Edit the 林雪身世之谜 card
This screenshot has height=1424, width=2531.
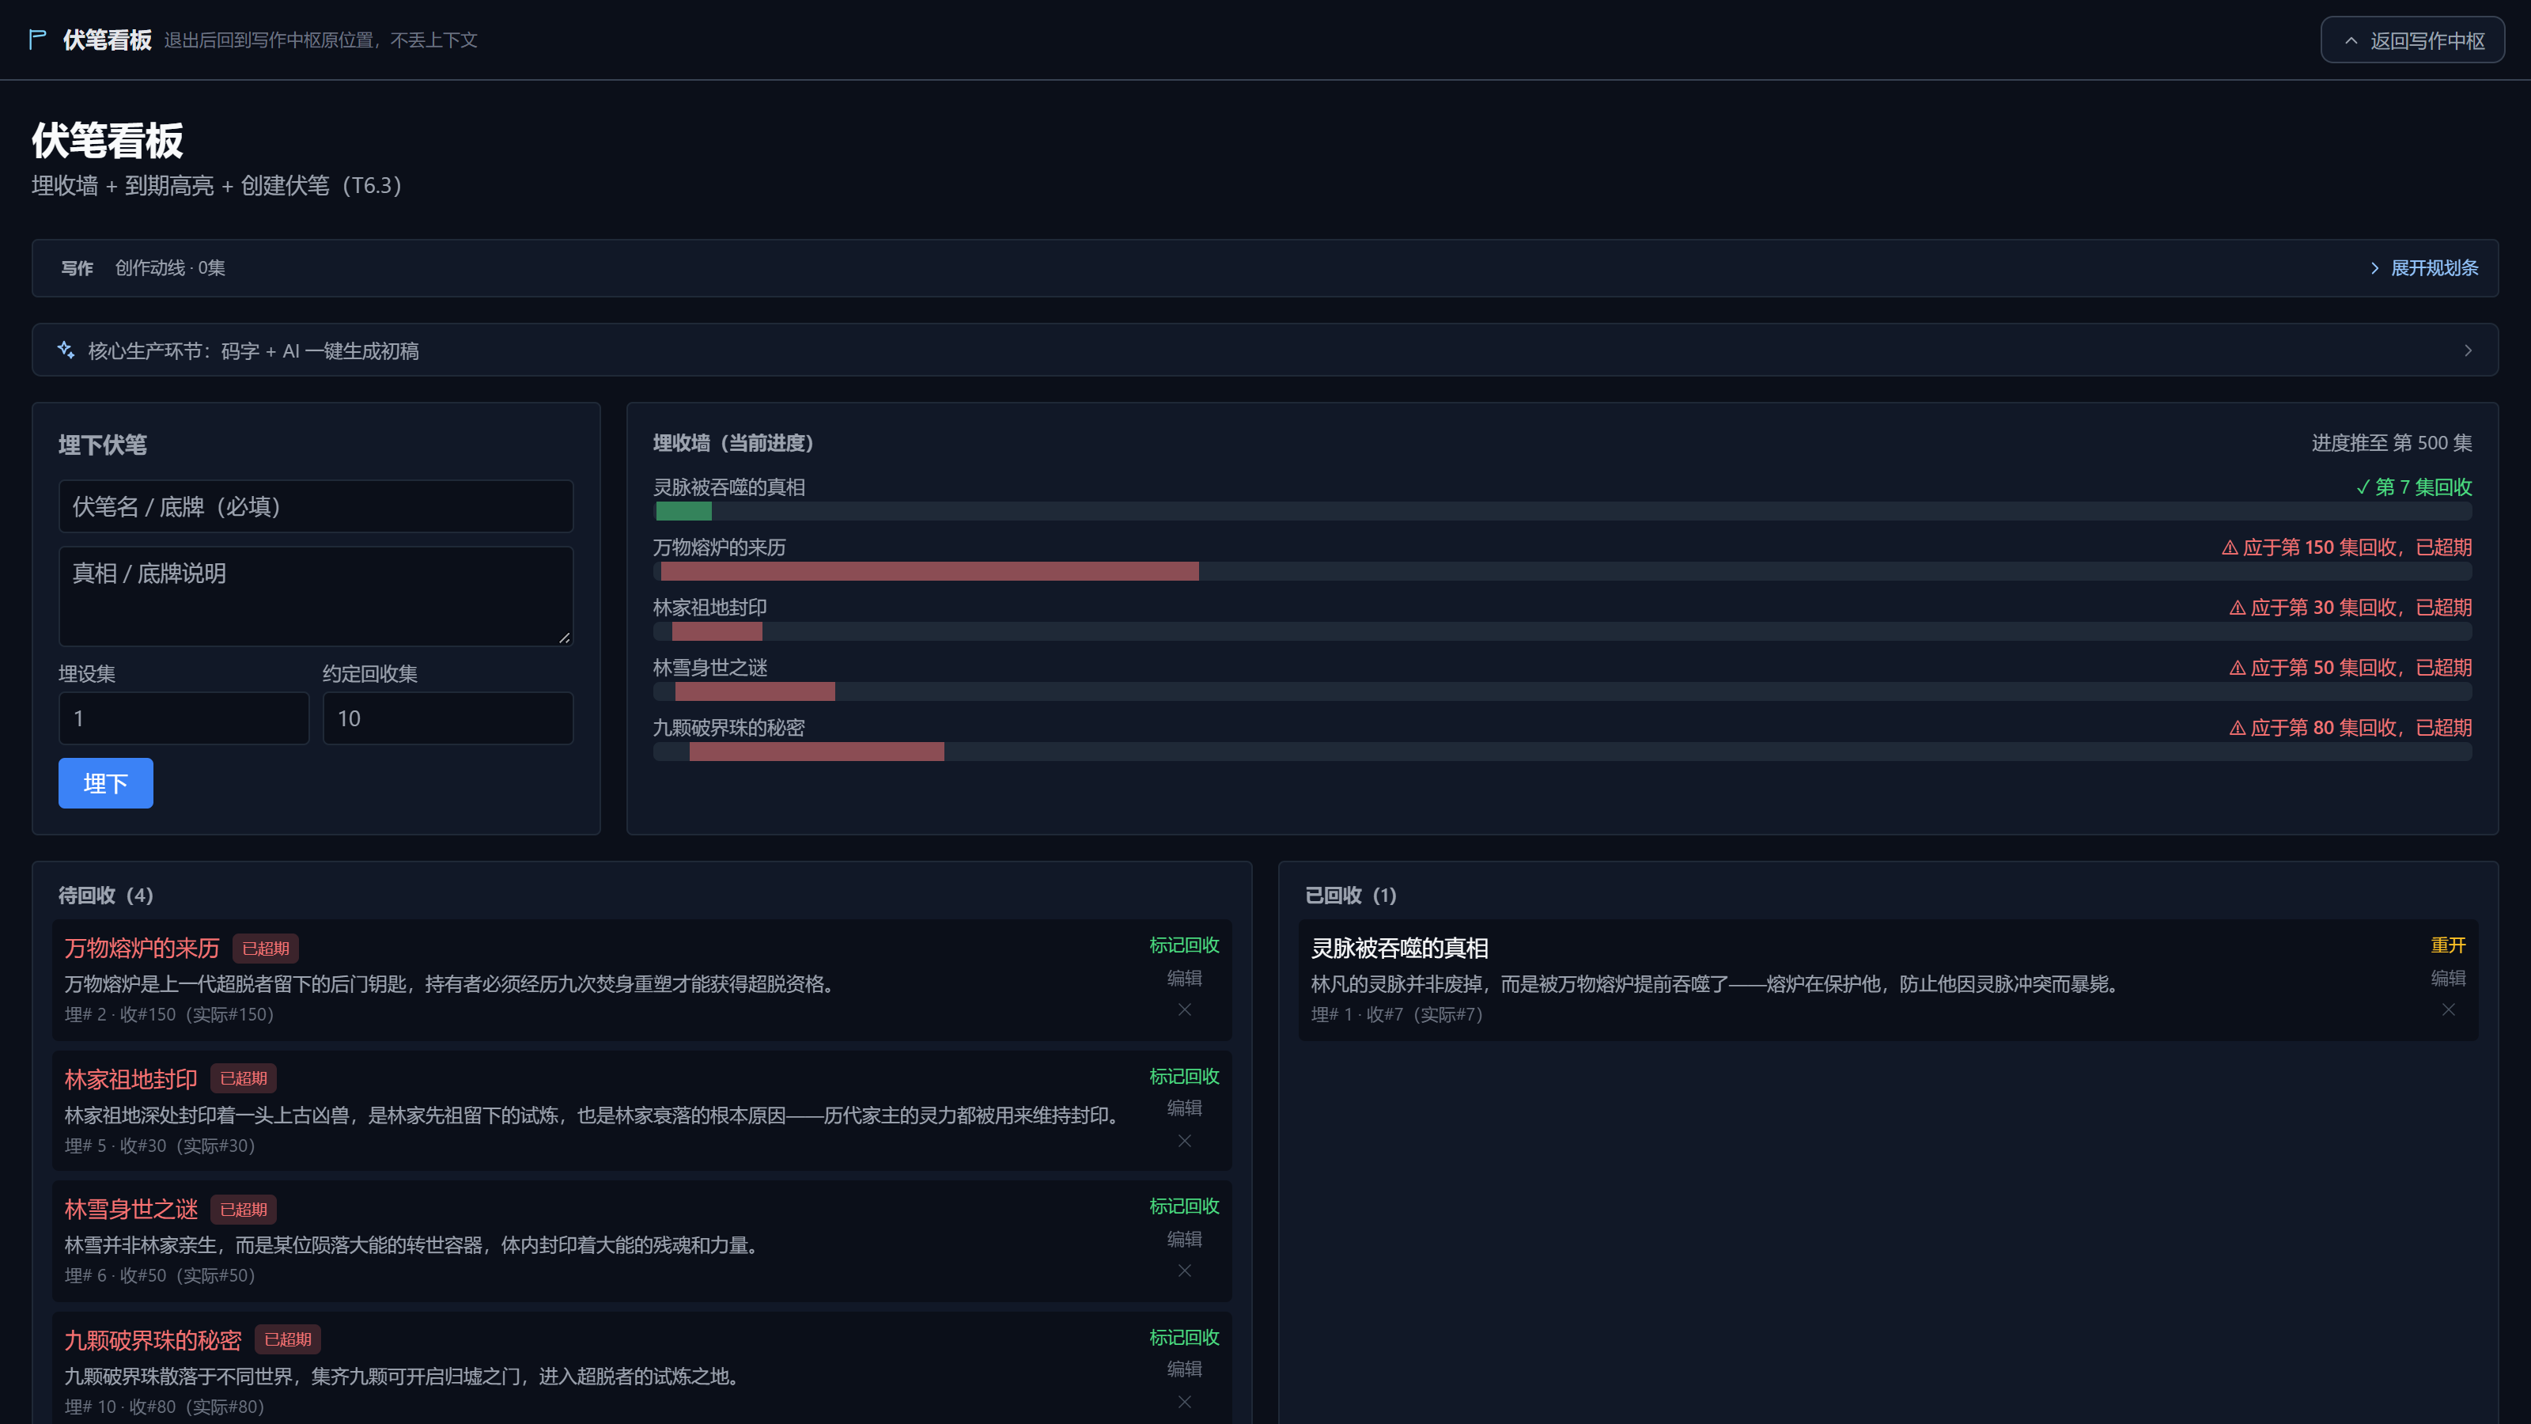coord(1184,1239)
